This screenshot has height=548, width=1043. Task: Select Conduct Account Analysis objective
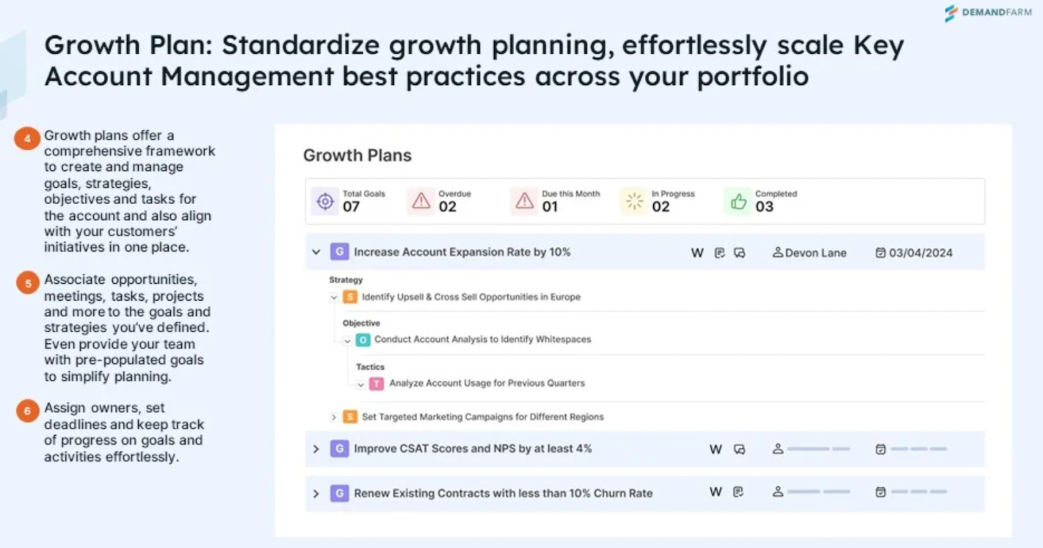pos(482,339)
